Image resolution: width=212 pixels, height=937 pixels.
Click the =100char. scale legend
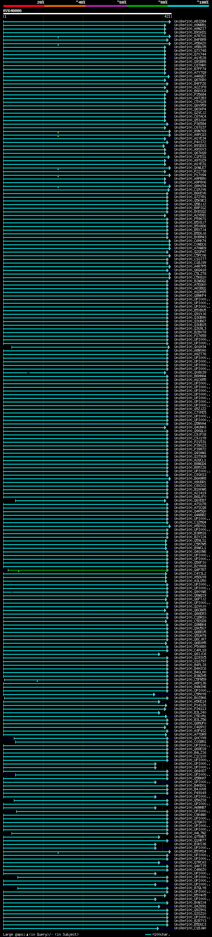click(x=158, y=934)
